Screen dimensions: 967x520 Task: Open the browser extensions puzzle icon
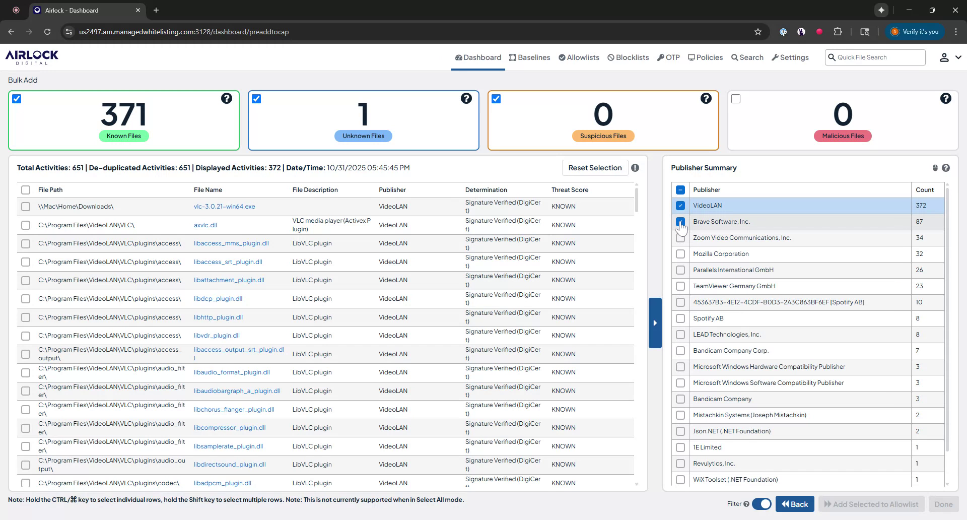(838, 32)
